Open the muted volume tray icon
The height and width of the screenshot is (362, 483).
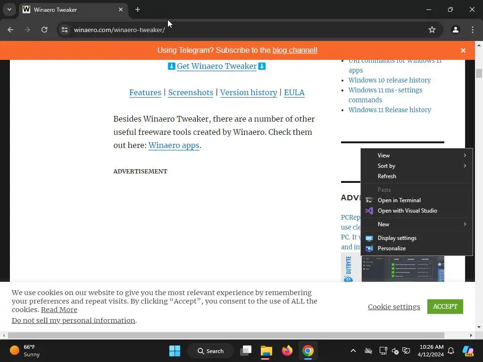point(395,351)
